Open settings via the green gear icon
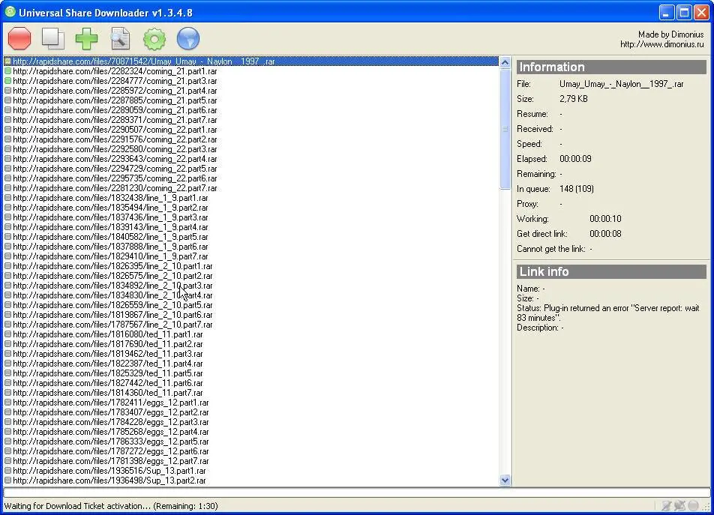 coord(154,39)
